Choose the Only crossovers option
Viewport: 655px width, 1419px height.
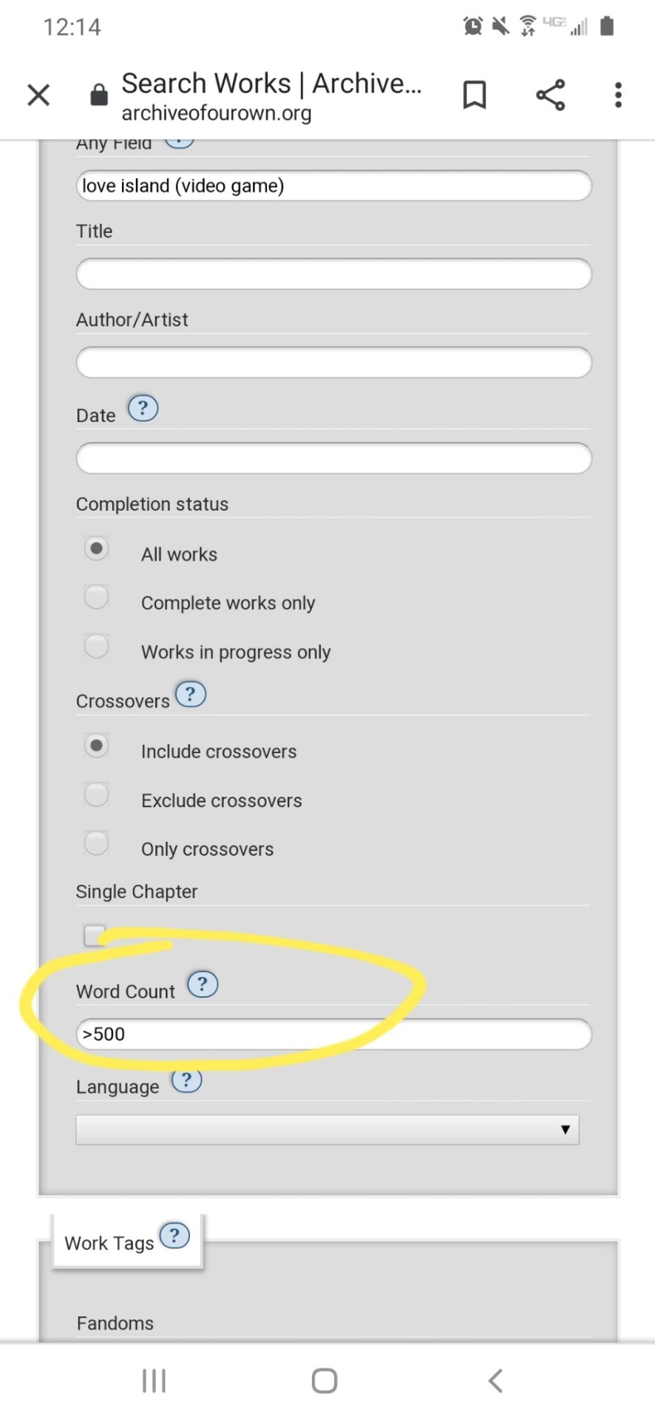pos(96,843)
